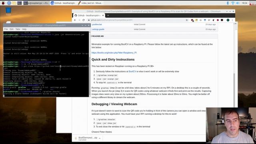Reload the GitHub page
The height and width of the screenshot is (144, 256).
coord(84,20)
